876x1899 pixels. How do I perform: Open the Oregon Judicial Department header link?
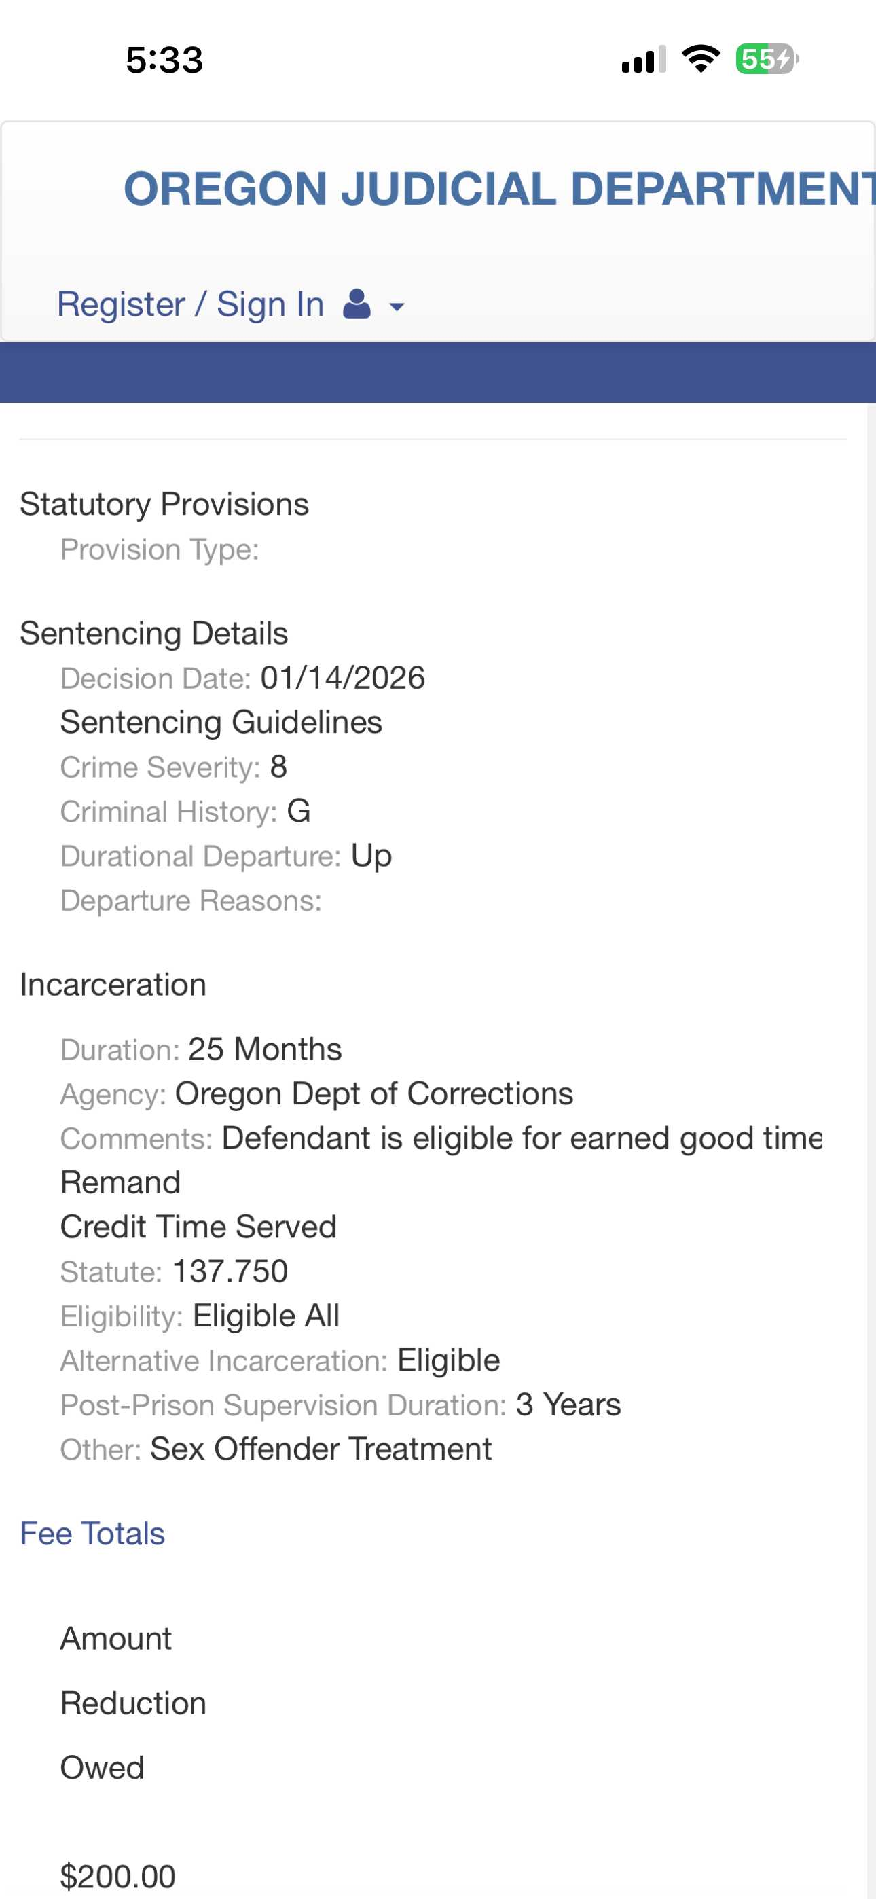click(498, 189)
